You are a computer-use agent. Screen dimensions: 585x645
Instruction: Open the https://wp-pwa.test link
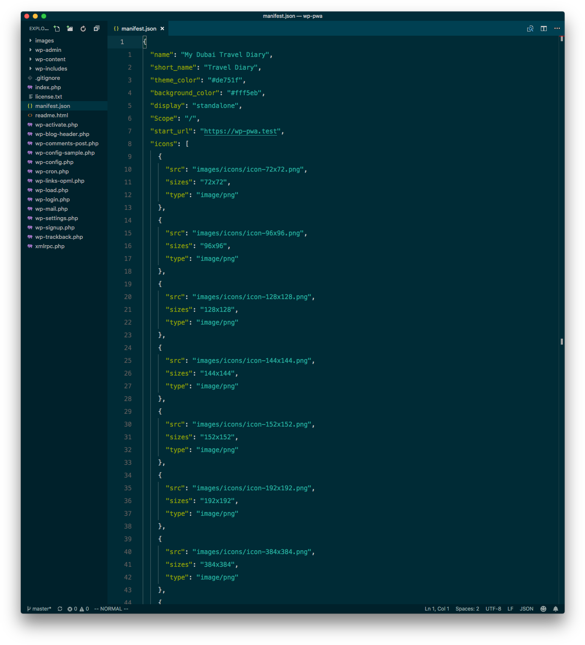pyautogui.click(x=240, y=131)
